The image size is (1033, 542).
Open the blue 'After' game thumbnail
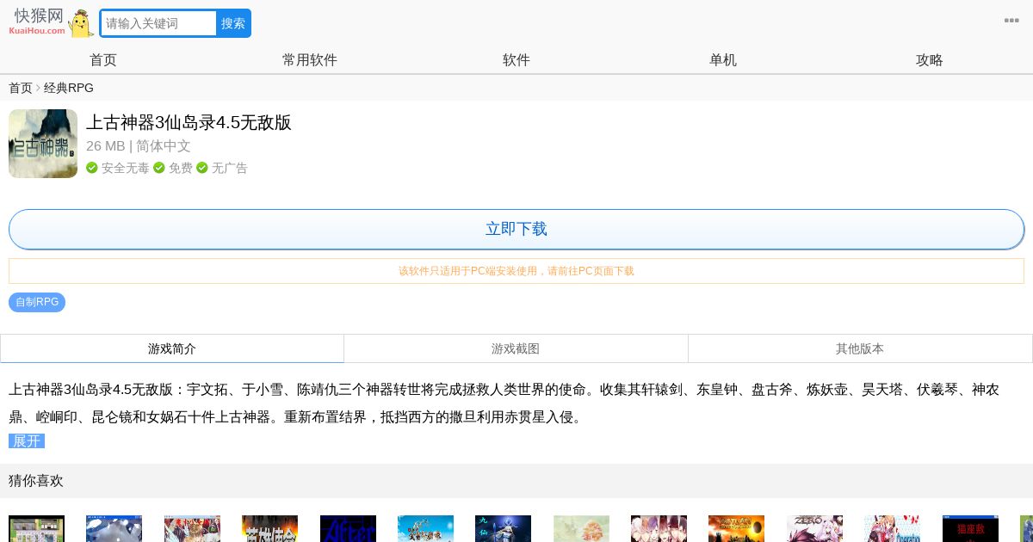pyautogui.click(x=348, y=529)
